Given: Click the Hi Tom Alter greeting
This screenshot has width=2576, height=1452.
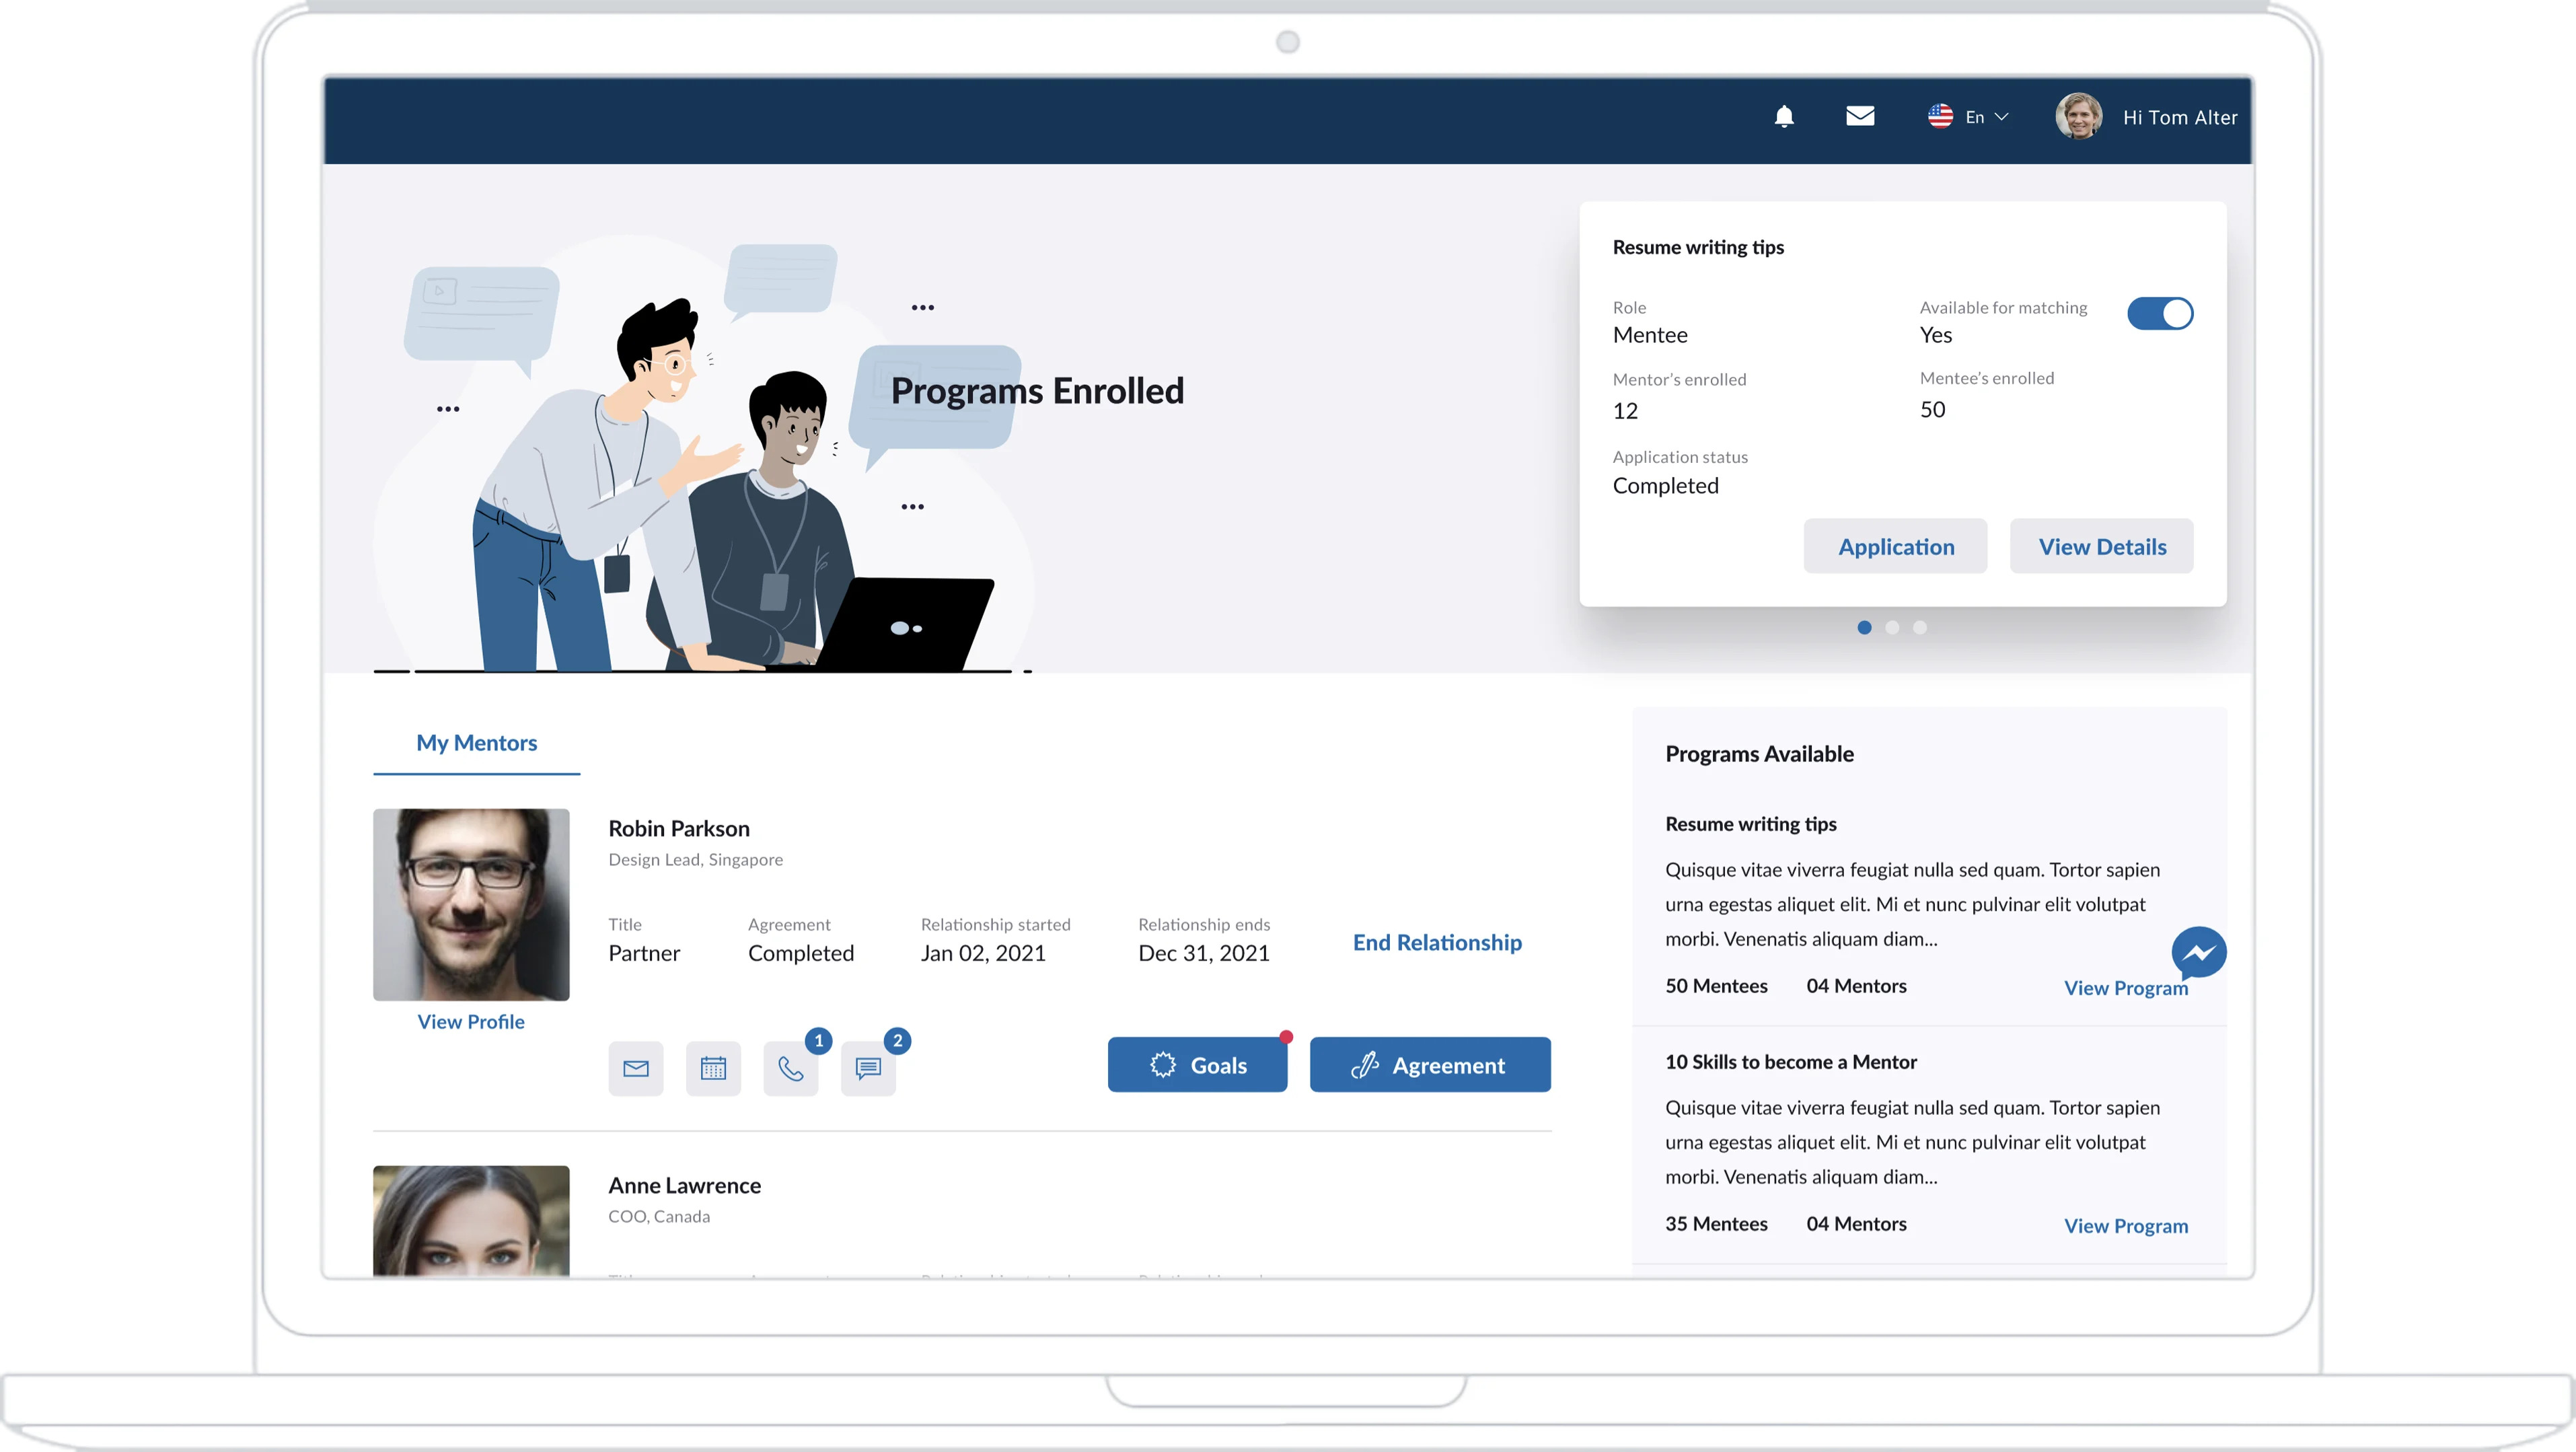Looking at the screenshot, I should 2180,117.
